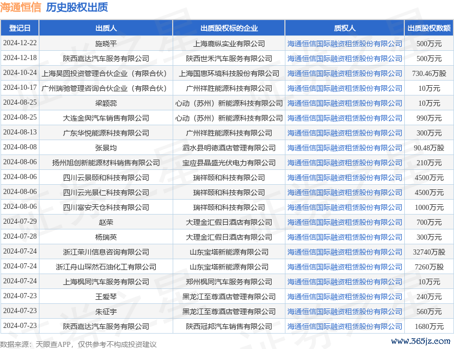Open 质权人 link in 梁颖蕊 row
This screenshot has height=349, width=454.
[344, 103]
